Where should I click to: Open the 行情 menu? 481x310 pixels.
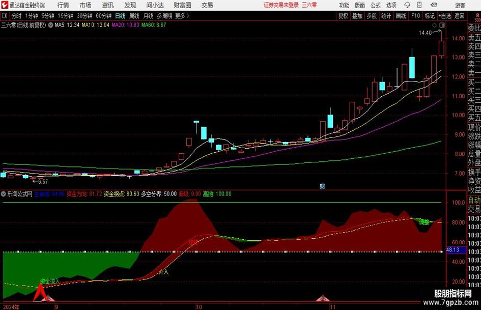point(63,5)
